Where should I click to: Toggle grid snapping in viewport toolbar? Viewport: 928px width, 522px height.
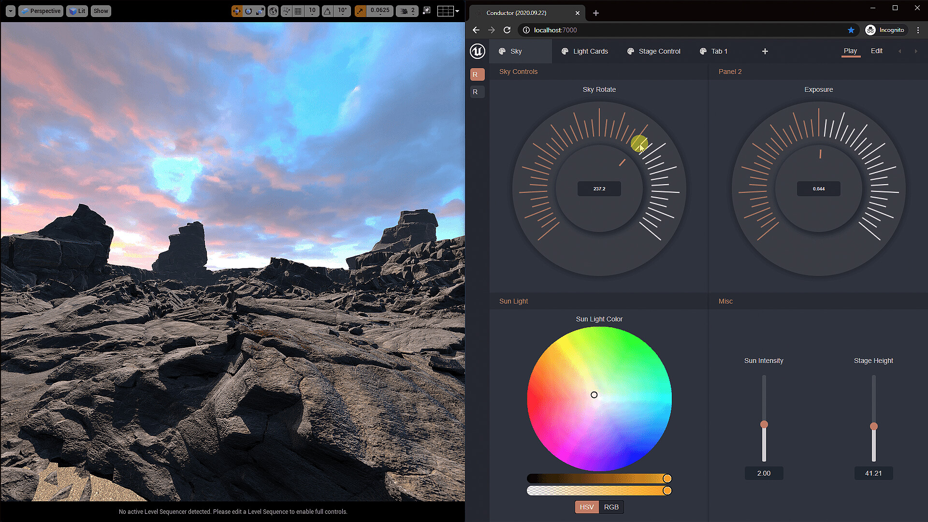(x=298, y=11)
